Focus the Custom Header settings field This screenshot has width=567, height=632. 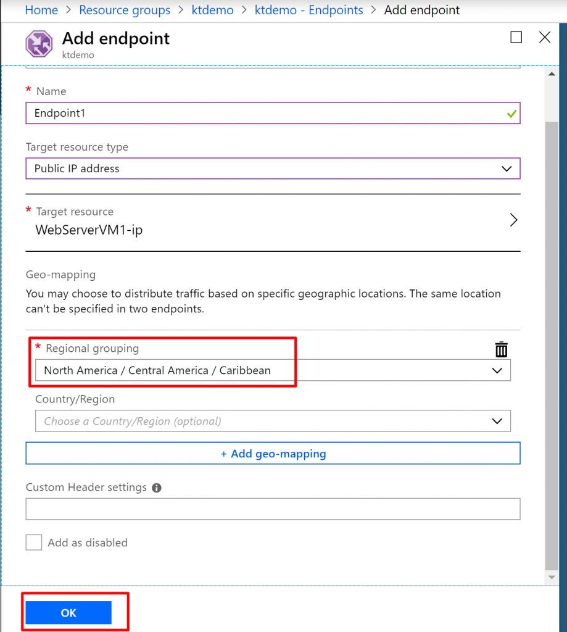click(x=273, y=509)
